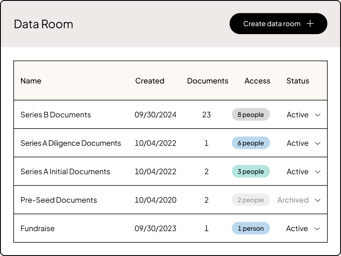Open the status dropdown for Series A Diligence Documents
The image size is (341, 256).
[318, 143]
